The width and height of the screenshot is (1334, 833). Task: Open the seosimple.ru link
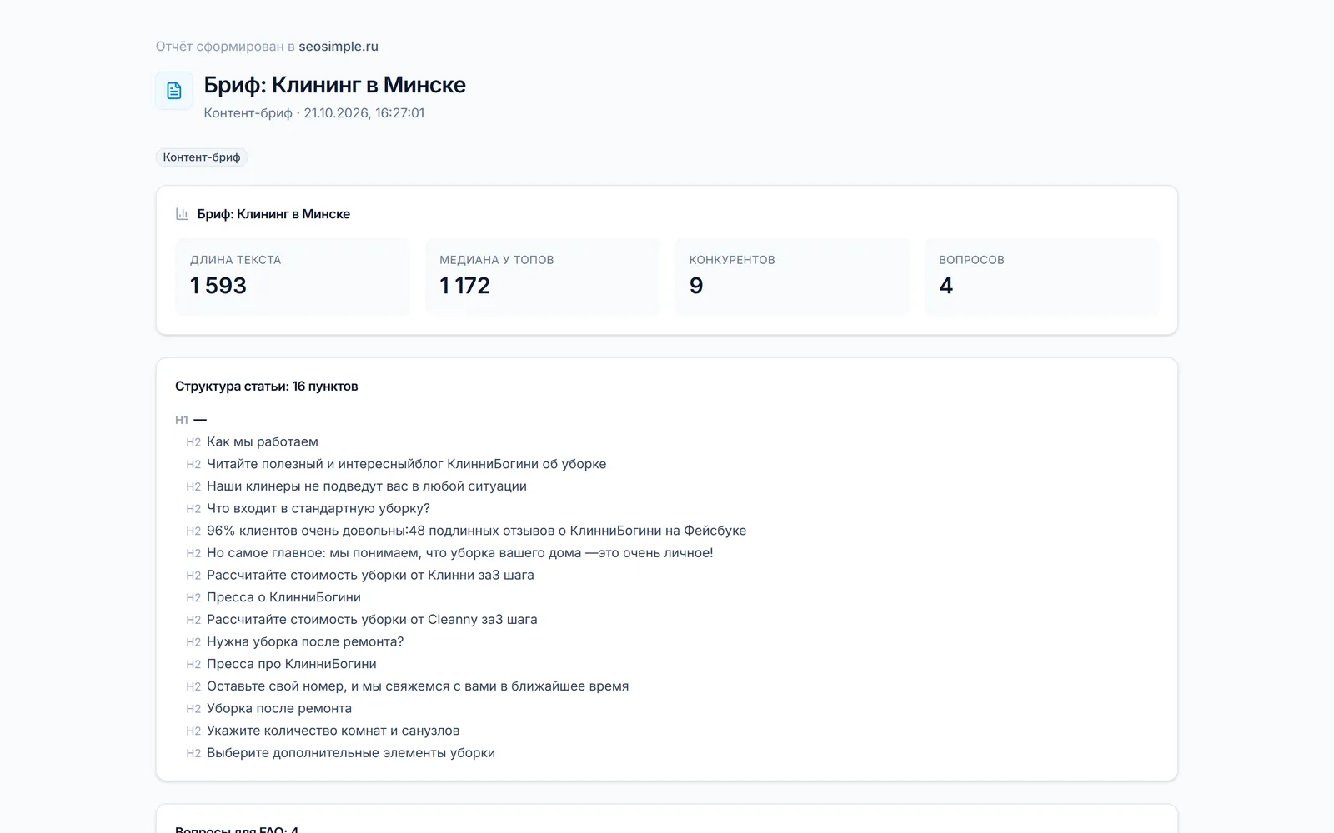coord(339,47)
